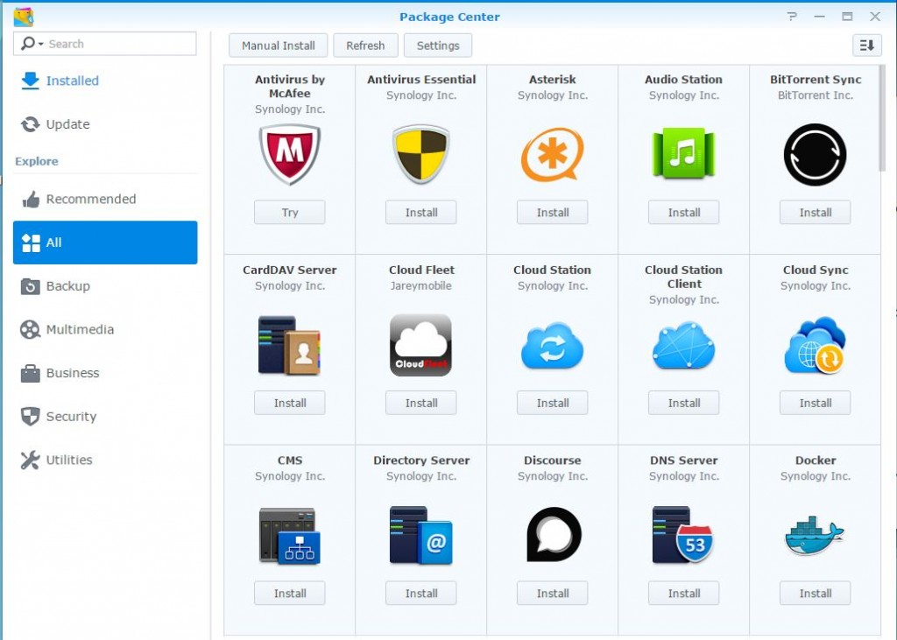Open the search magnifier options dropdown
This screenshot has height=640, width=897.
[32, 44]
